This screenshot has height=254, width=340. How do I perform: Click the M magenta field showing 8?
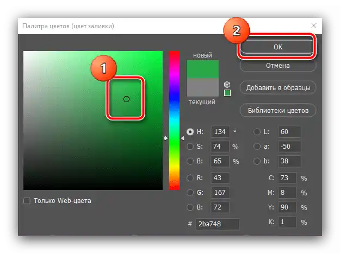[287, 192]
